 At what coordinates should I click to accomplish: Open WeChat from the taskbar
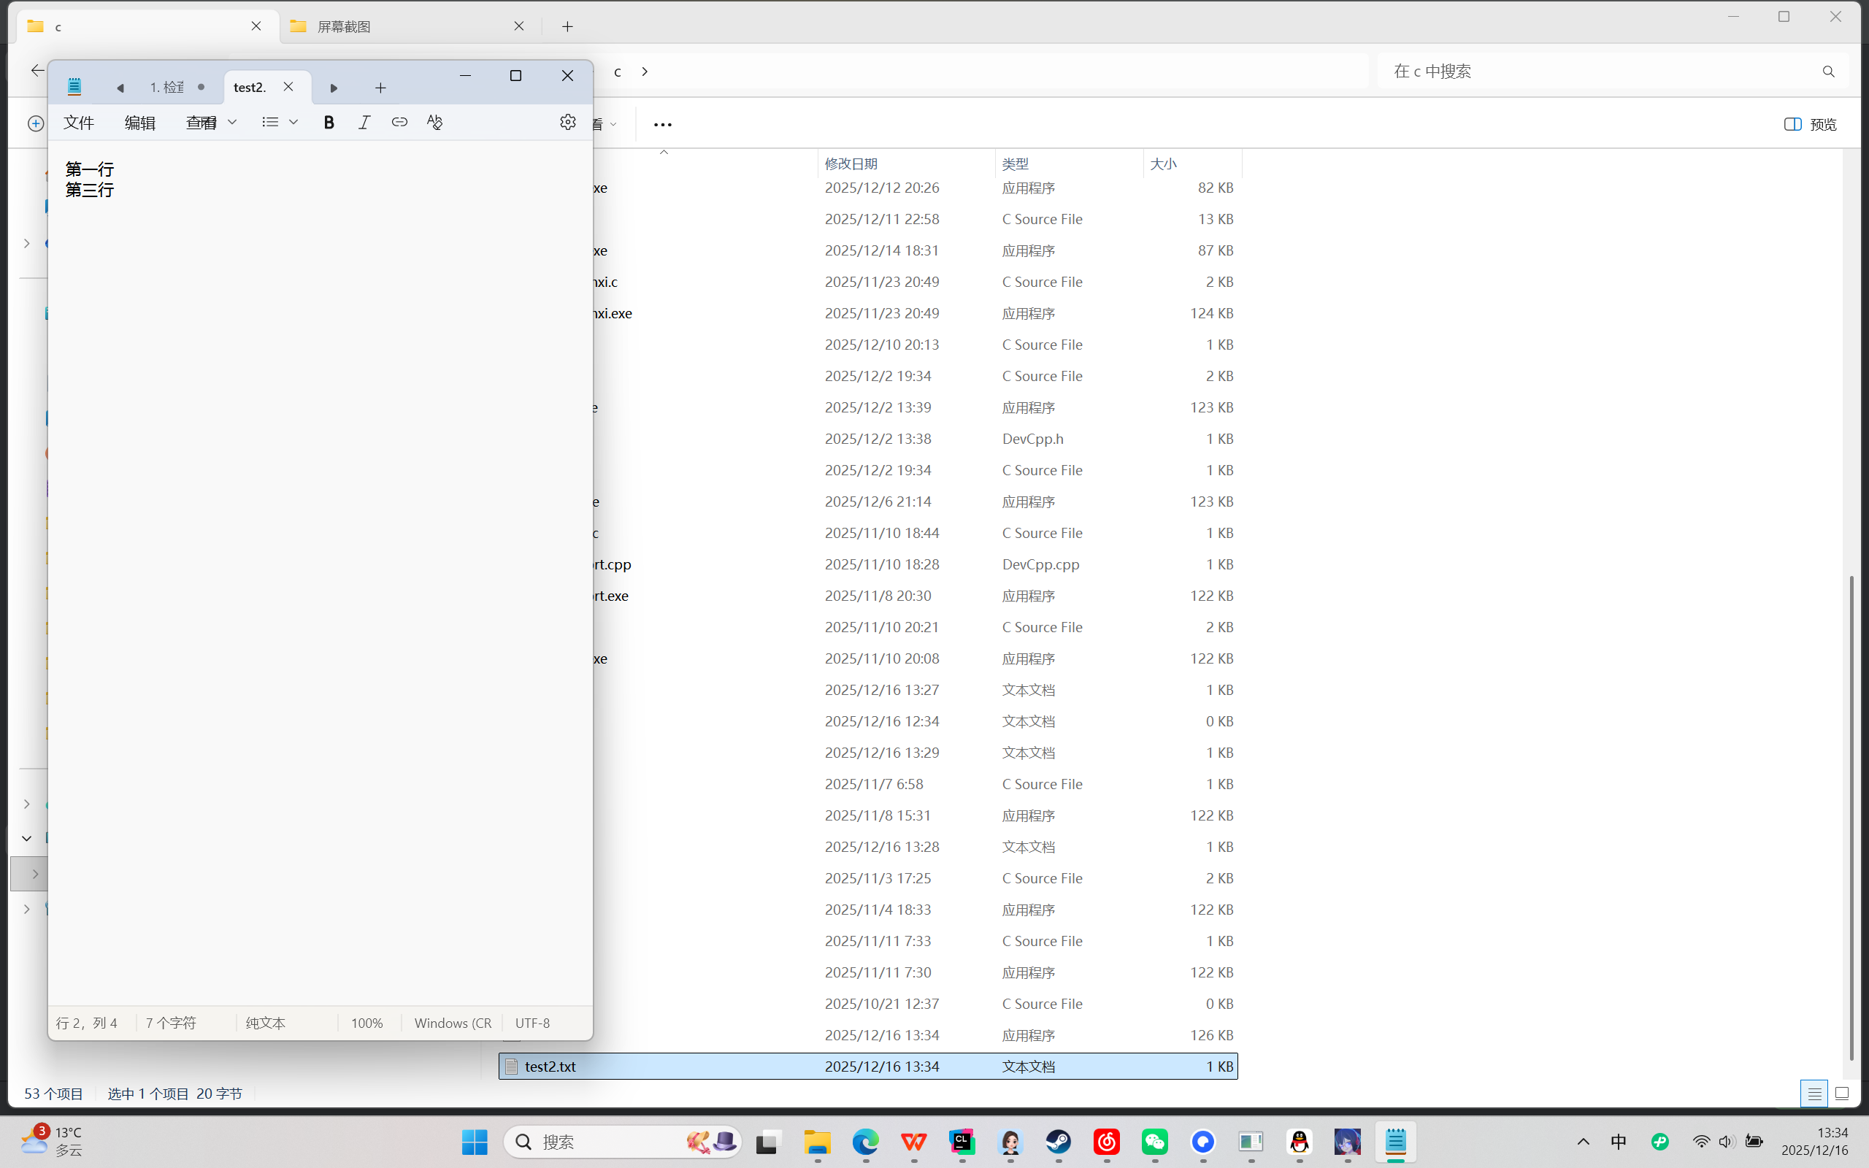(x=1154, y=1141)
